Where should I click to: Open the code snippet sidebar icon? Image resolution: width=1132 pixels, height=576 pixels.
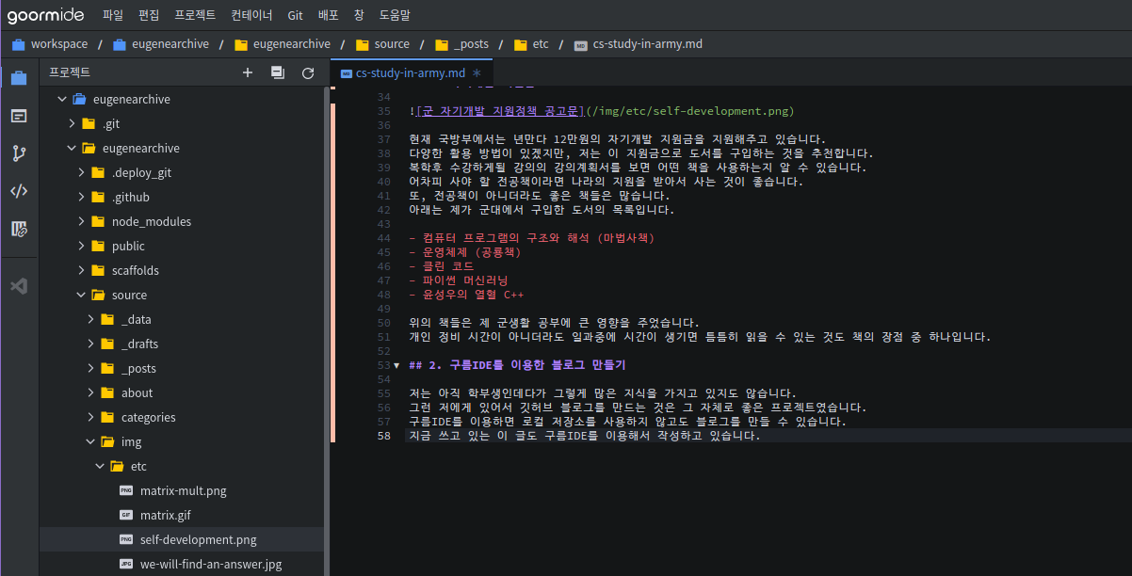tap(19, 191)
